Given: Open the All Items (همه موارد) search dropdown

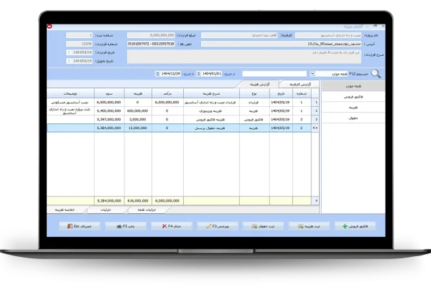Looking at the screenshot, I should tap(312, 73).
